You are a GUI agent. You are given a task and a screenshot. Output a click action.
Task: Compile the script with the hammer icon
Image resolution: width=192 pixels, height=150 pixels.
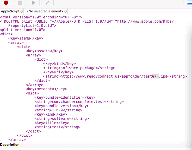47,3
